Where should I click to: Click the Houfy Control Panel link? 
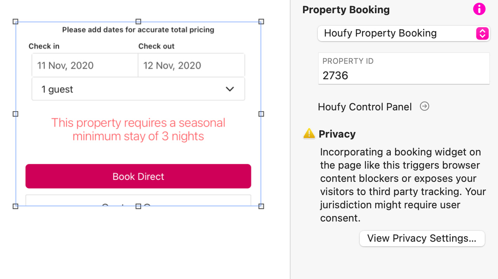364,107
